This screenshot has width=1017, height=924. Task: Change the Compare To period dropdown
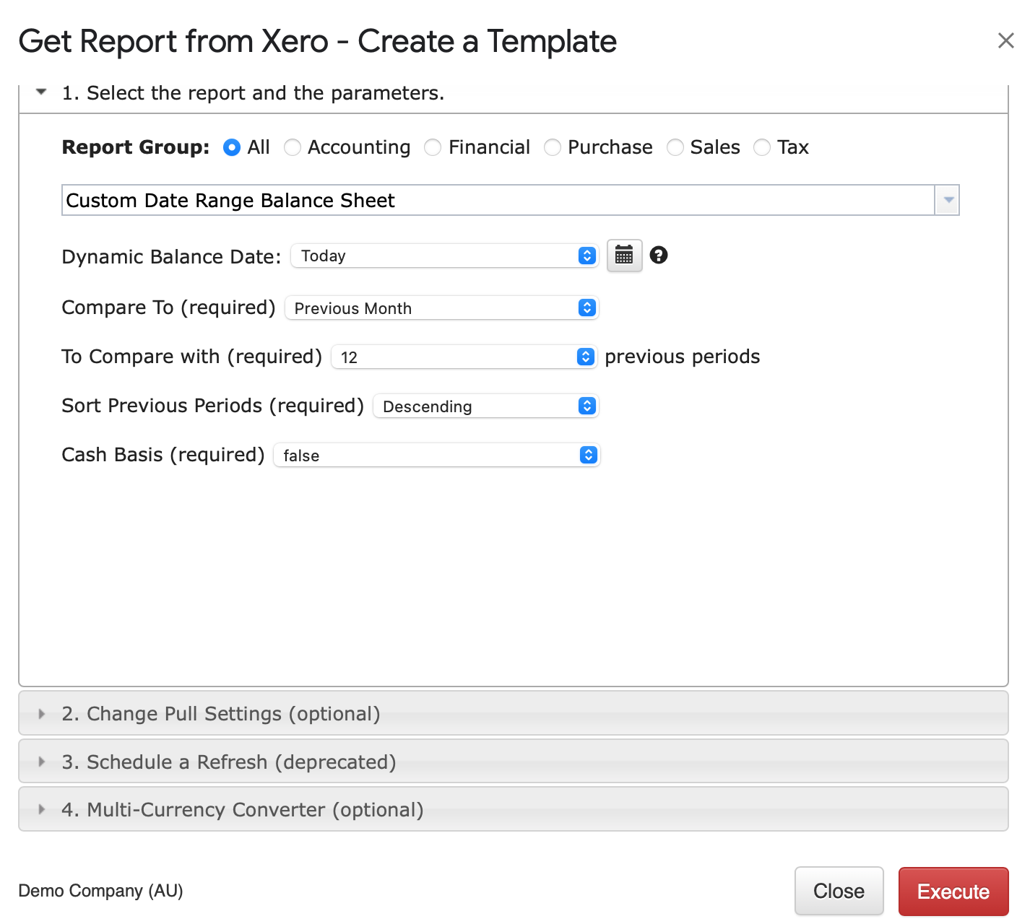tap(441, 308)
